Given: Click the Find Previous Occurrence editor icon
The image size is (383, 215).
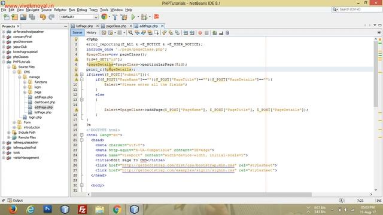Looking at the screenshot, I should [x=137, y=33].
